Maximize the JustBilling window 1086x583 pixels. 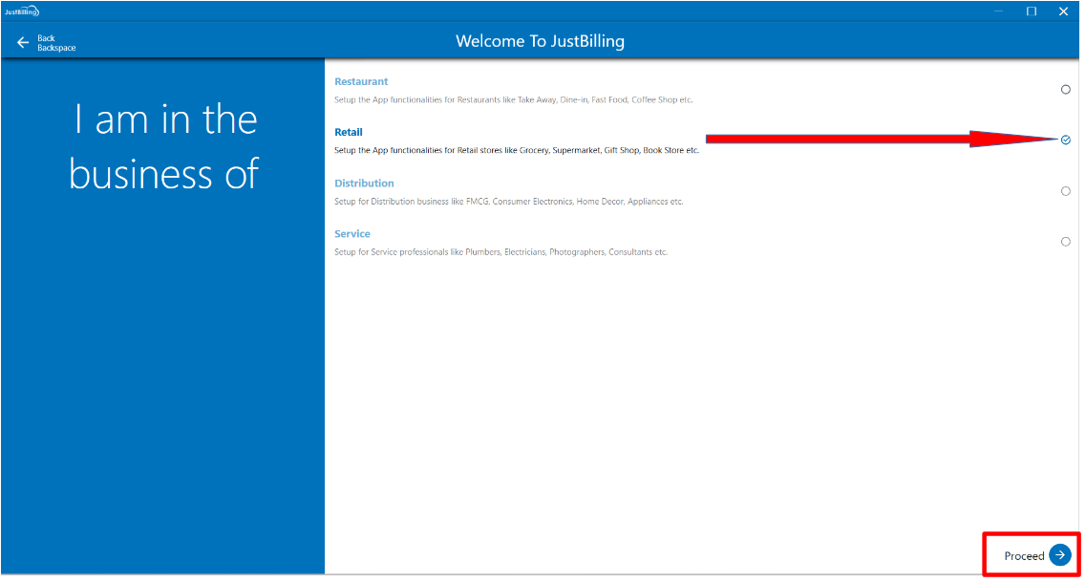tap(1032, 11)
